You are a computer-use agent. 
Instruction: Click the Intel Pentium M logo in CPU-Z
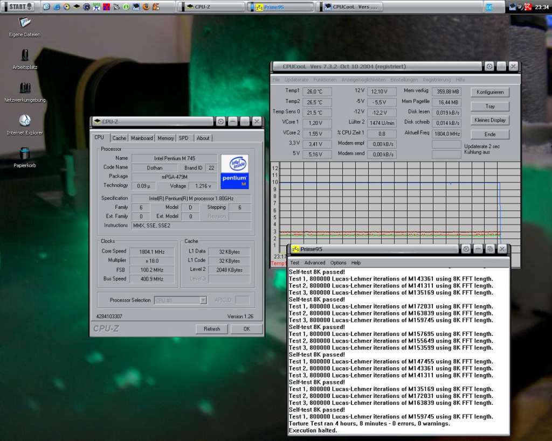coord(234,172)
